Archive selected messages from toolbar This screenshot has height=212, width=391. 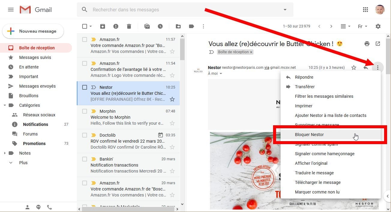[103, 26]
